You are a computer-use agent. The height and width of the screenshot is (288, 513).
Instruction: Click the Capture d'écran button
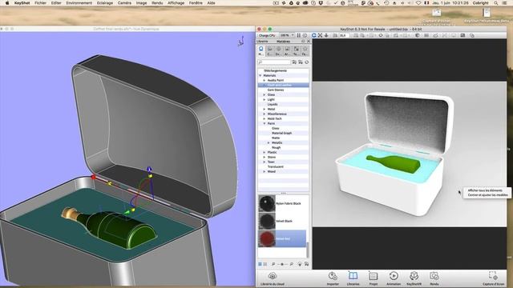coord(493,278)
